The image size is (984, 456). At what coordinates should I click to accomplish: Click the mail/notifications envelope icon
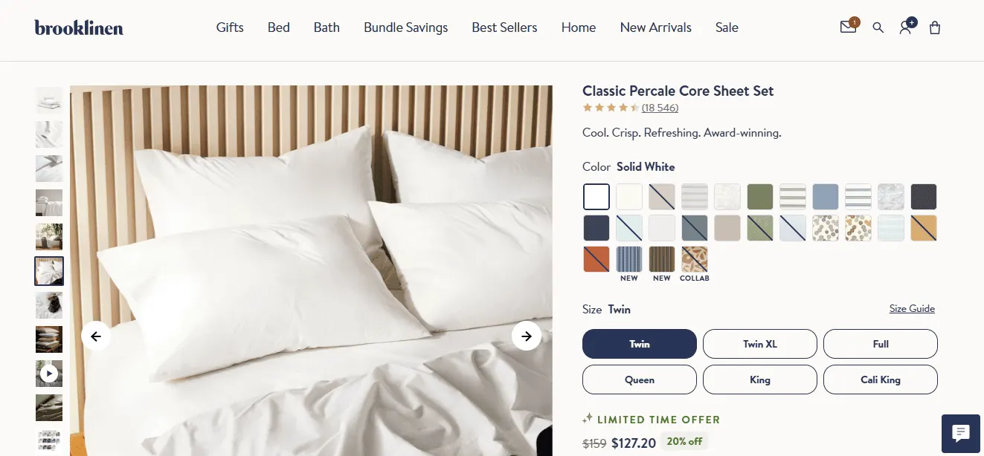(x=848, y=27)
